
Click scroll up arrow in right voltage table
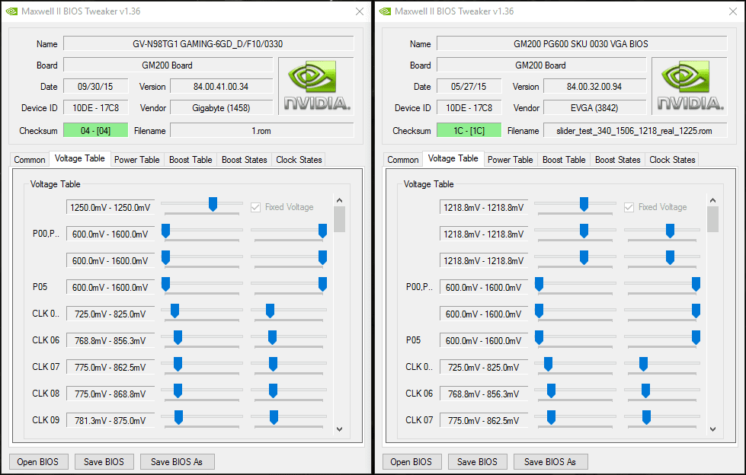tap(712, 200)
